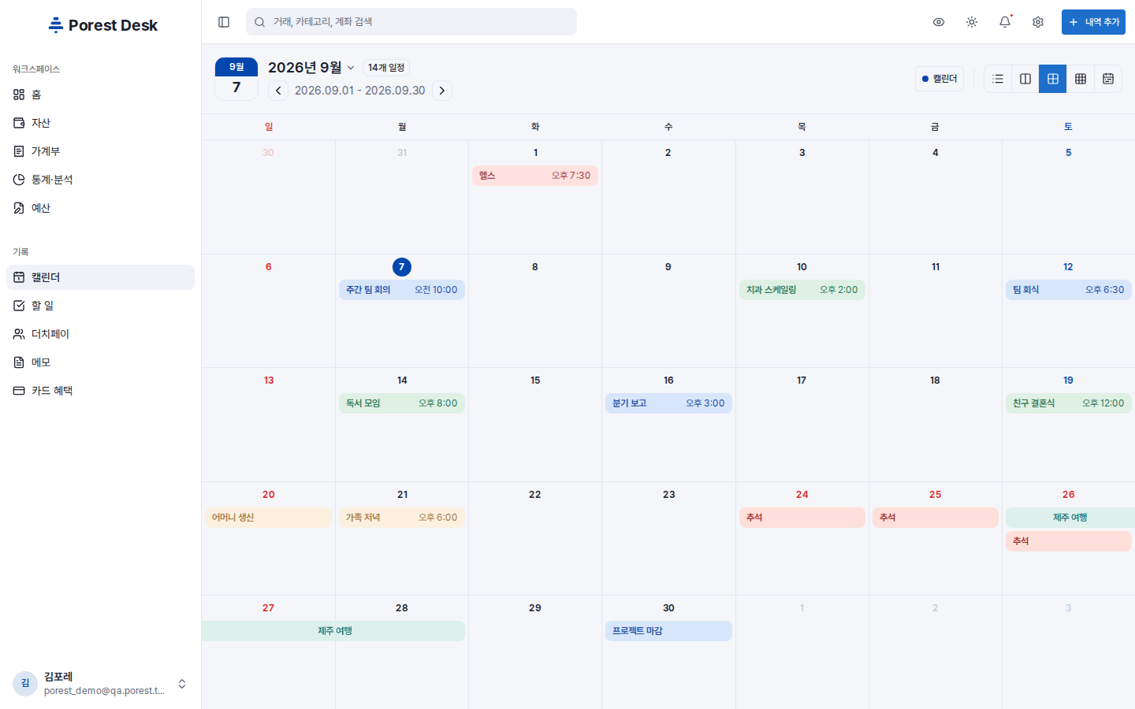The width and height of the screenshot is (1135, 709).
Task: Open the 추석 event on September 24
Action: [x=802, y=518]
